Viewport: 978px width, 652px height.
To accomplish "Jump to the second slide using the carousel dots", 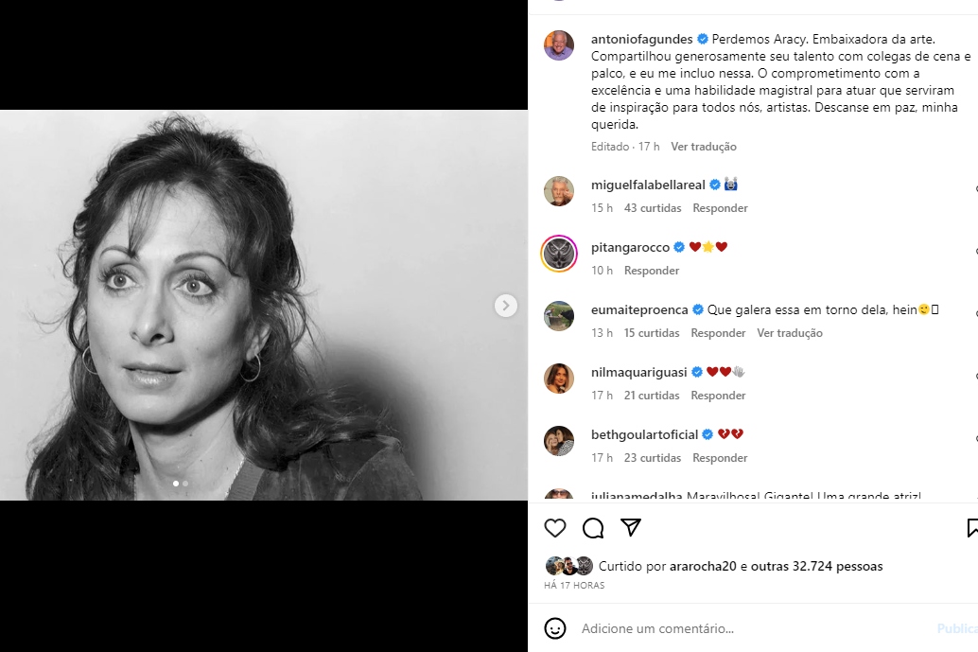I will point(186,484).
